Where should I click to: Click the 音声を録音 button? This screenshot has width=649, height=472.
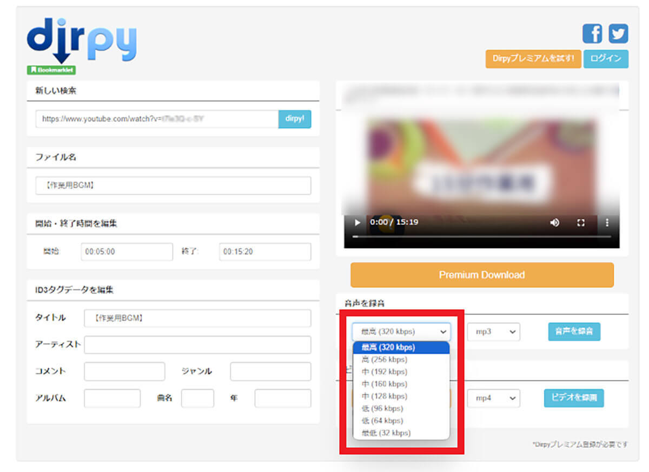[x=574, y=332]
